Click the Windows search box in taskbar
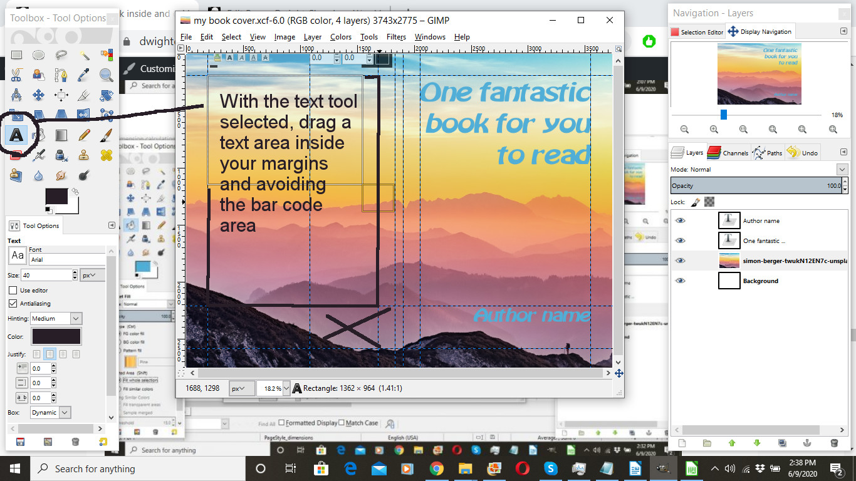This screenshot has height=481, width=856. point(94,469)
